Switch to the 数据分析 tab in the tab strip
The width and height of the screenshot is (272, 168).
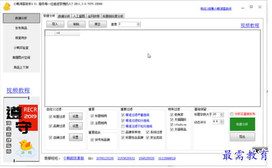click(64, 16)
